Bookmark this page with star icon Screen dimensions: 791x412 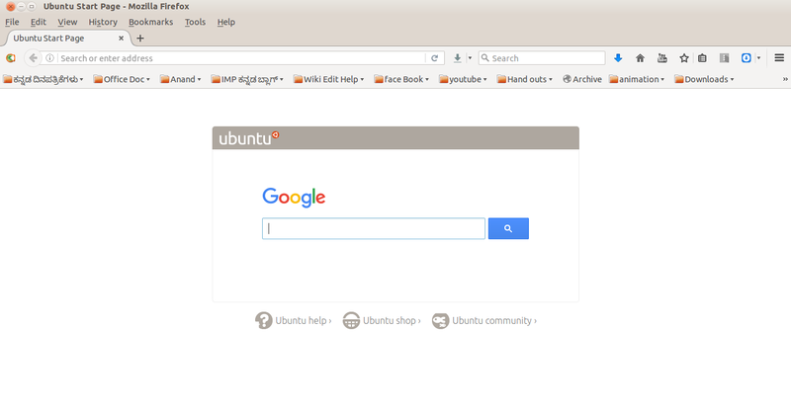pos(684,58)
